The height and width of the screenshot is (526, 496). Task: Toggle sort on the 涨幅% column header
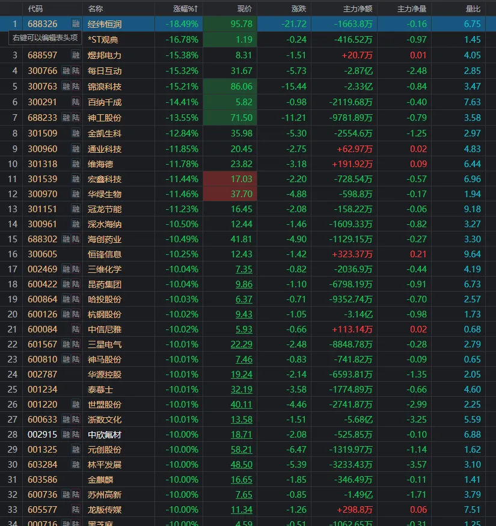click(186, 9)
